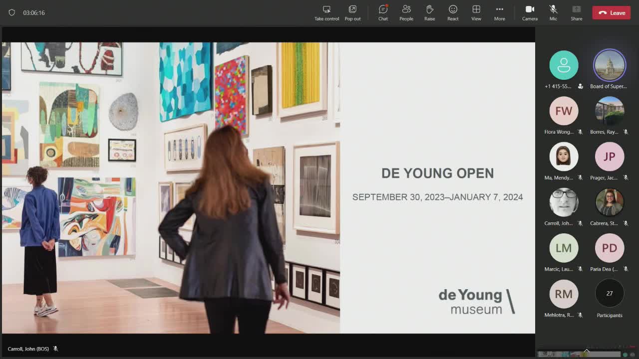Turn on the Camera
639x359 pixels.
coord(530,13)
